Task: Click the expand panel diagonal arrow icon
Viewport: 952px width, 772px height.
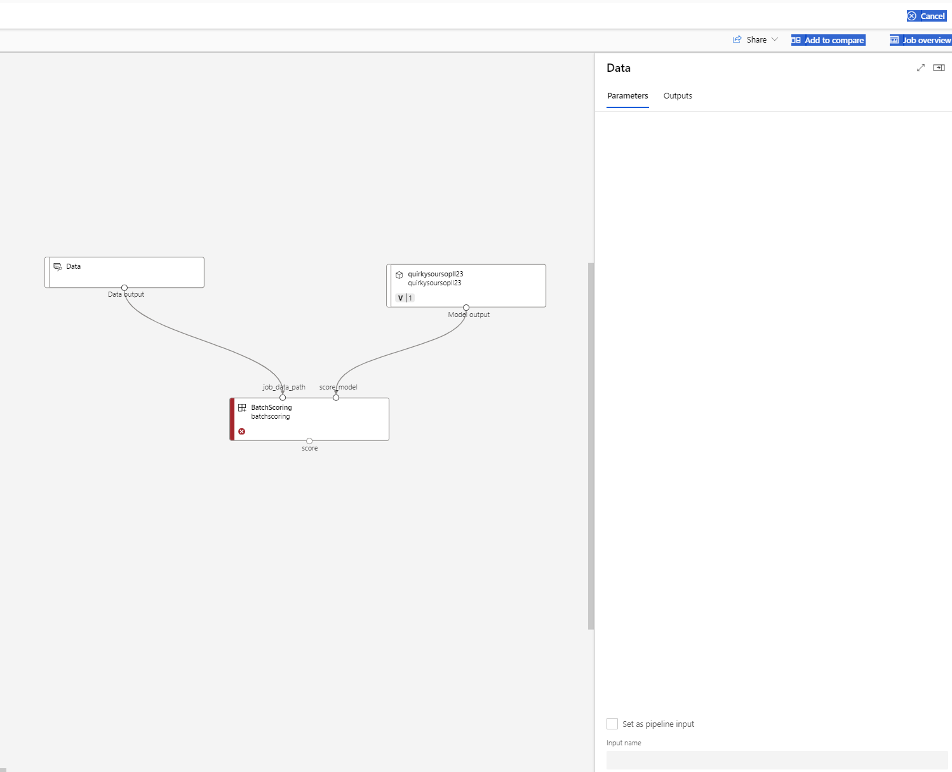Action: click(x=921, y=67)
